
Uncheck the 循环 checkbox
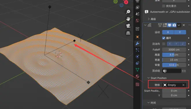point(164,38)
